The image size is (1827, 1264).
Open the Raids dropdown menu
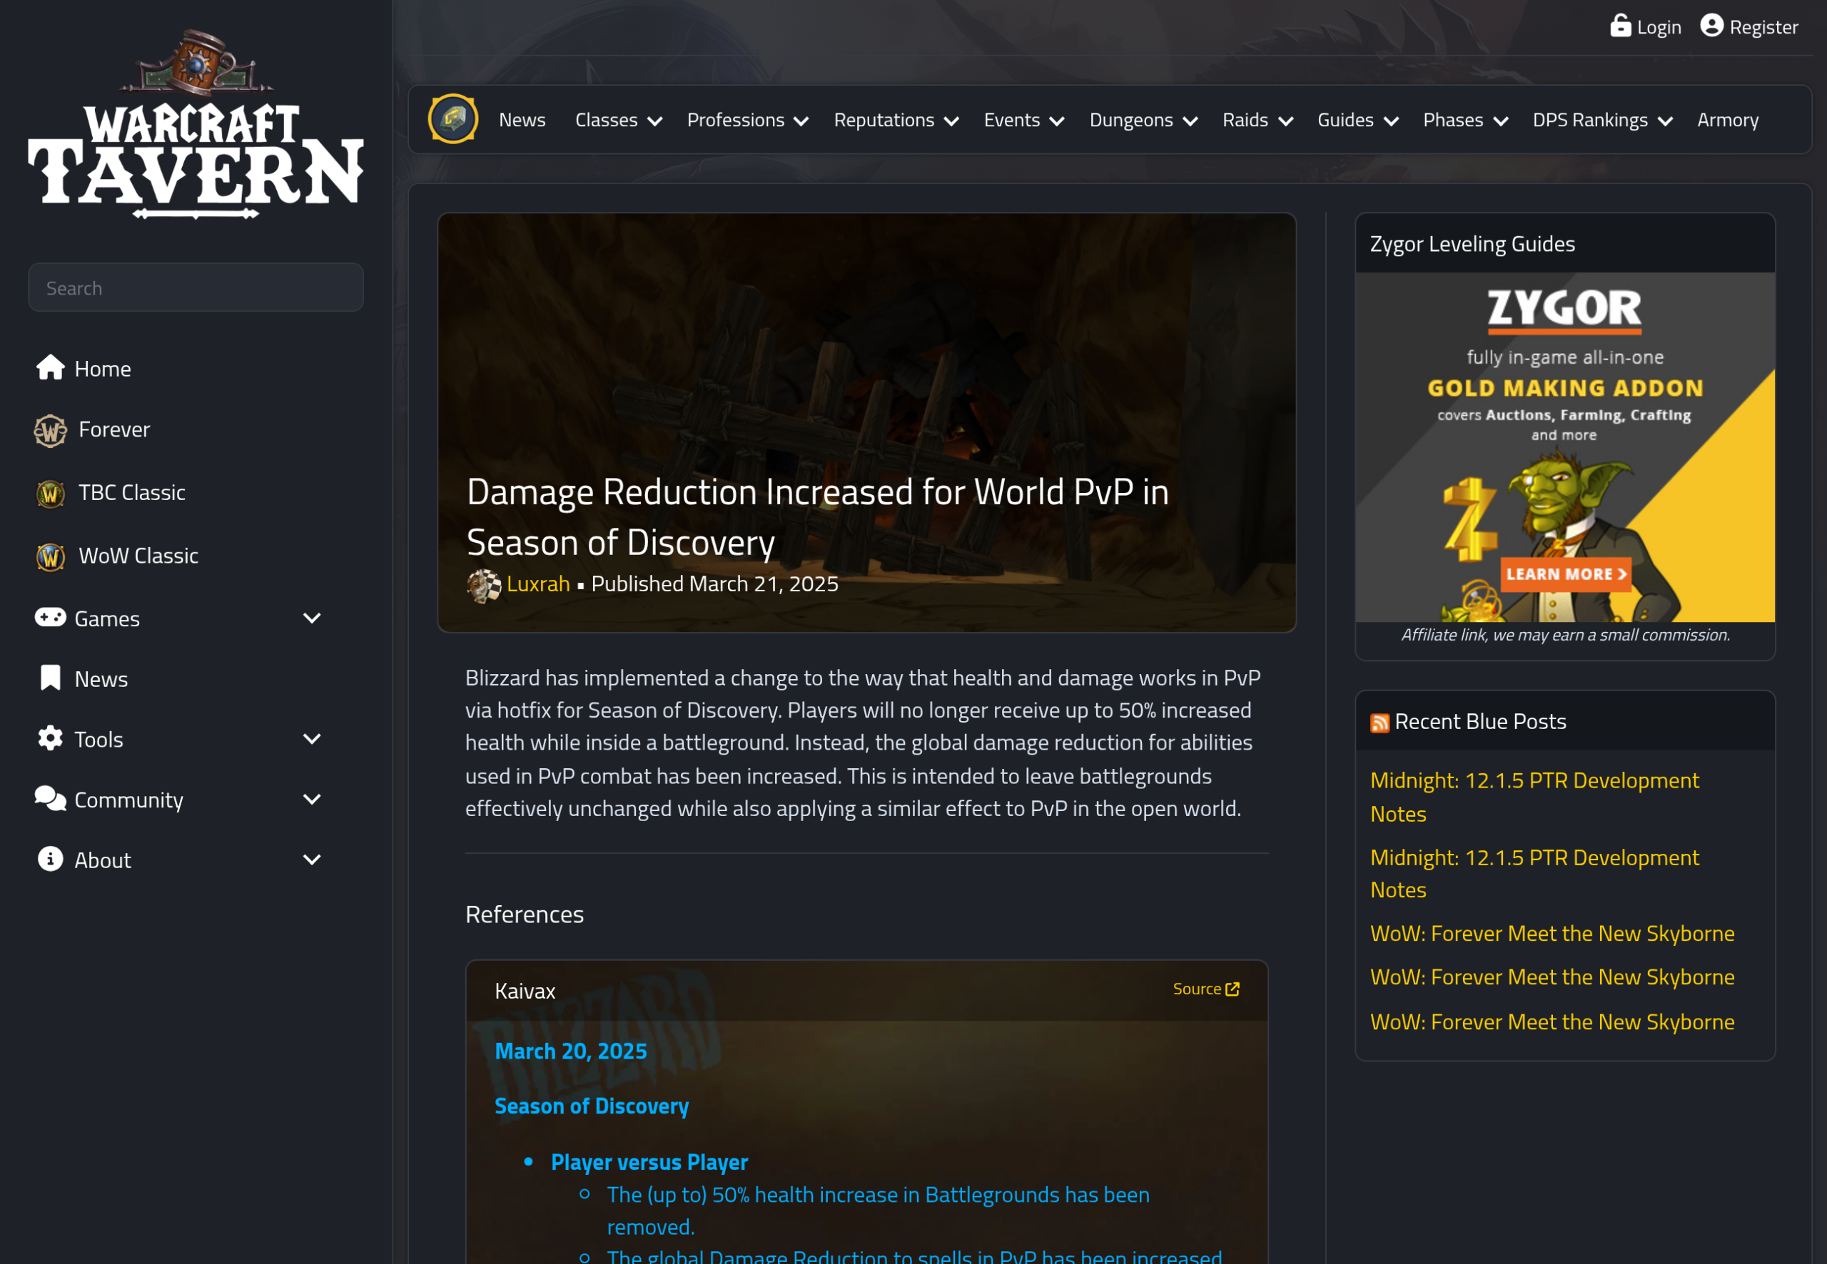[1257, 120]
